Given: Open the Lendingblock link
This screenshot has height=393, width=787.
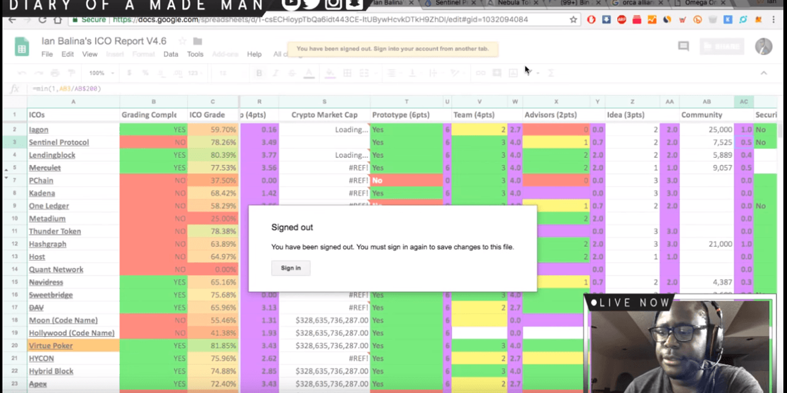Looking at the screenshot, I should tap(52, 155).
